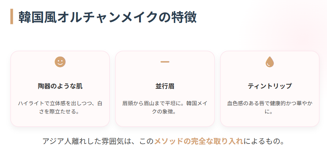The image size is (327, 160).
Task: Click the water droplet icon
Action: (x=270, y=62)
